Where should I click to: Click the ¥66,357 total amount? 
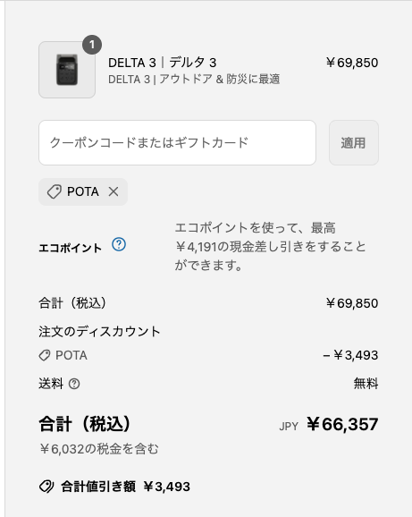pyautogui.click(x=342, y=424)
